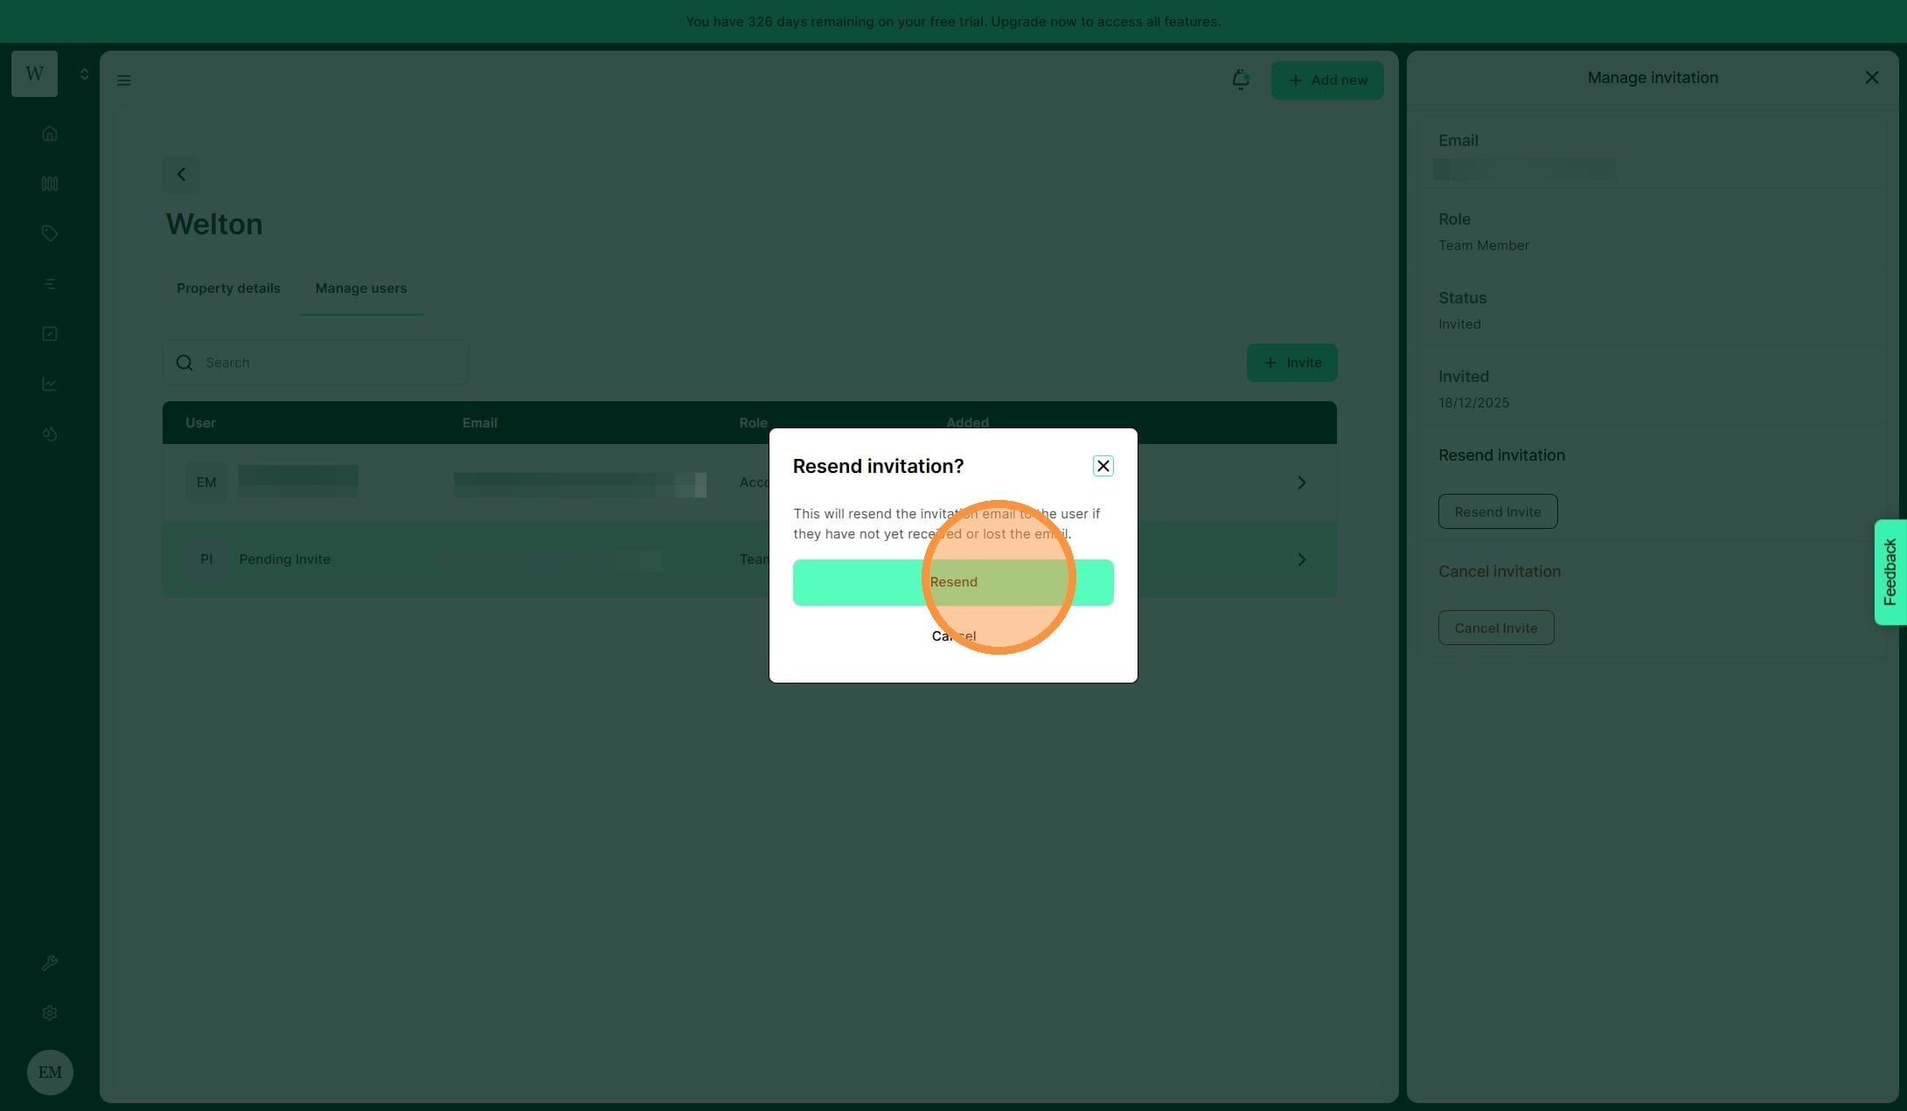
Task: Open the analytics chart sidebar icon
Action: (x=50, y=384)
